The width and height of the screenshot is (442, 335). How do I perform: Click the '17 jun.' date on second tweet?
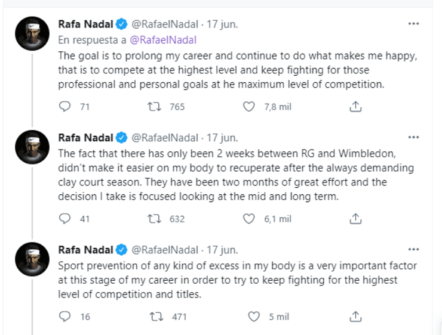[x=223, y=137]
